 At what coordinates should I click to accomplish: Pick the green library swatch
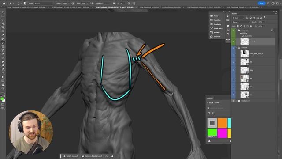[212, 132]
